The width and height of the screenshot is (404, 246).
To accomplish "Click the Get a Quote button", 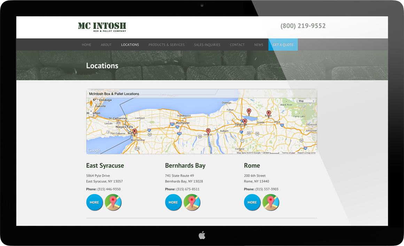I will click(283, 45).
